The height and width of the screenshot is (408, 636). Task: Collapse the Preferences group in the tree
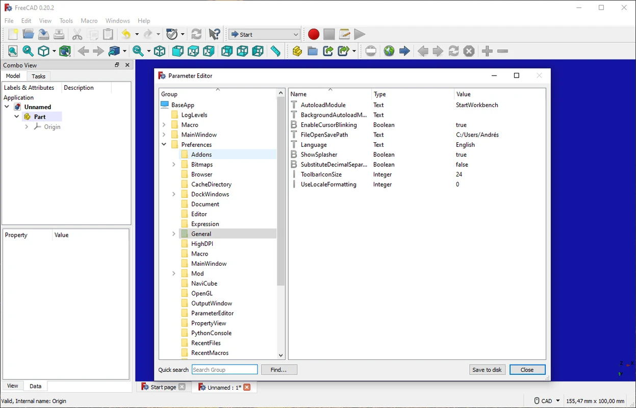tap(164, 145)
